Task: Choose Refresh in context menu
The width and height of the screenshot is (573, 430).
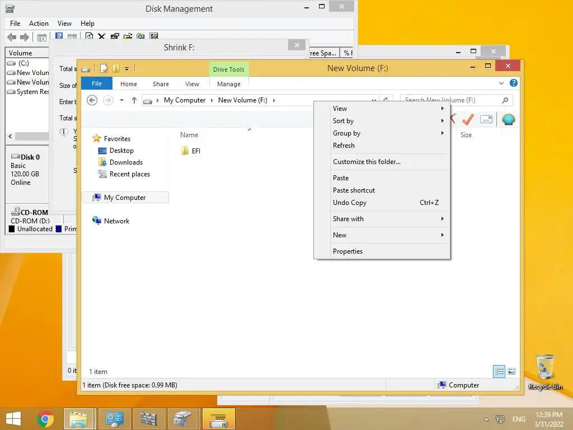Action: [x=382, y=146]
